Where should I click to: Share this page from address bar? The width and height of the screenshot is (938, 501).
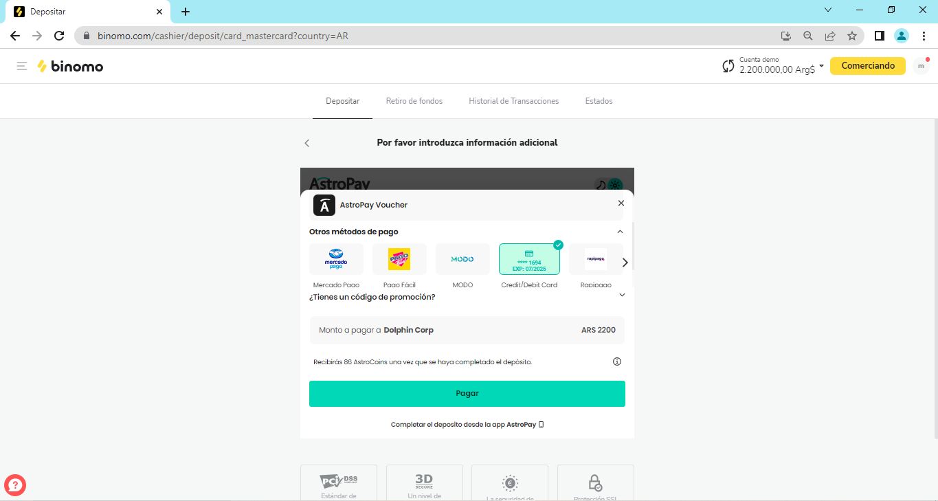pyautogui.click(x=830, y=36)
